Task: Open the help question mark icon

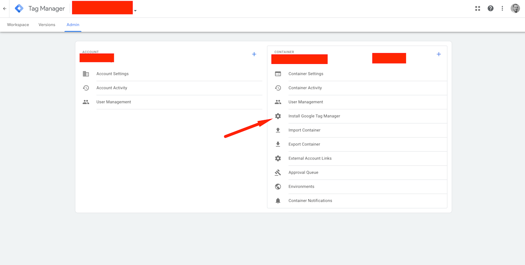Action: (491, 8)
